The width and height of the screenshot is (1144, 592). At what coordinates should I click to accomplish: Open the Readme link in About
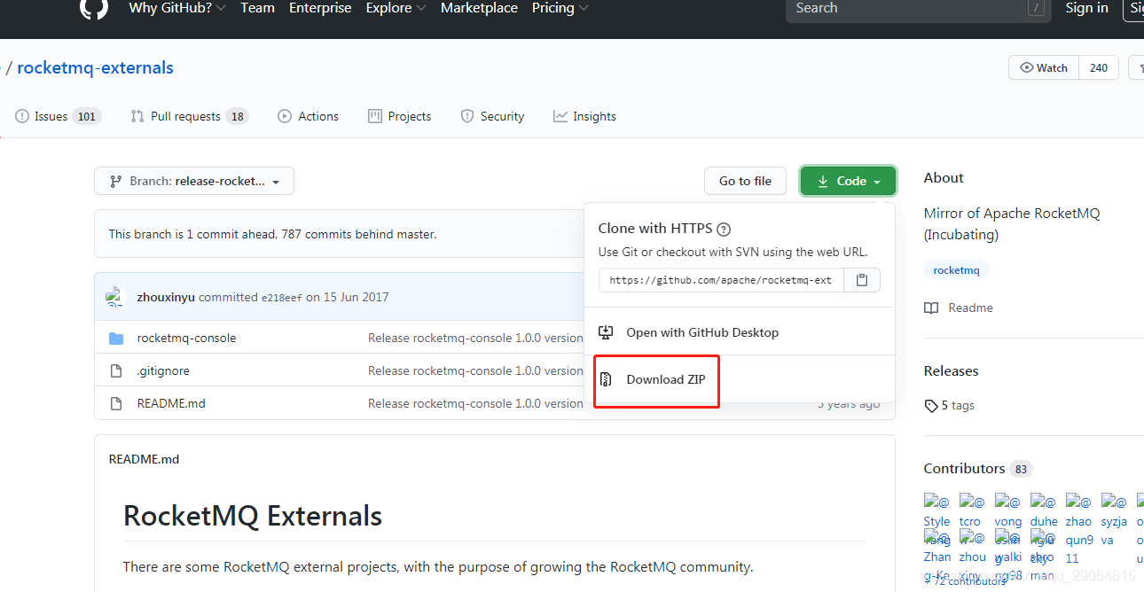pos(959,308)
